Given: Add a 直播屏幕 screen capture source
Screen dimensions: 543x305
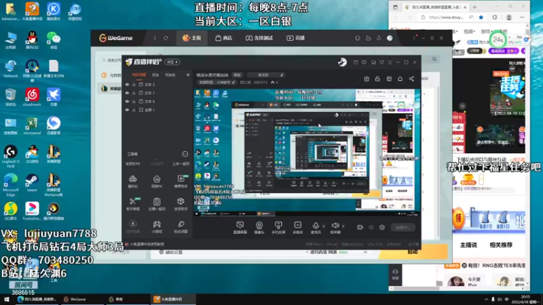Looking at the screenshot, I should pos(240,228).
